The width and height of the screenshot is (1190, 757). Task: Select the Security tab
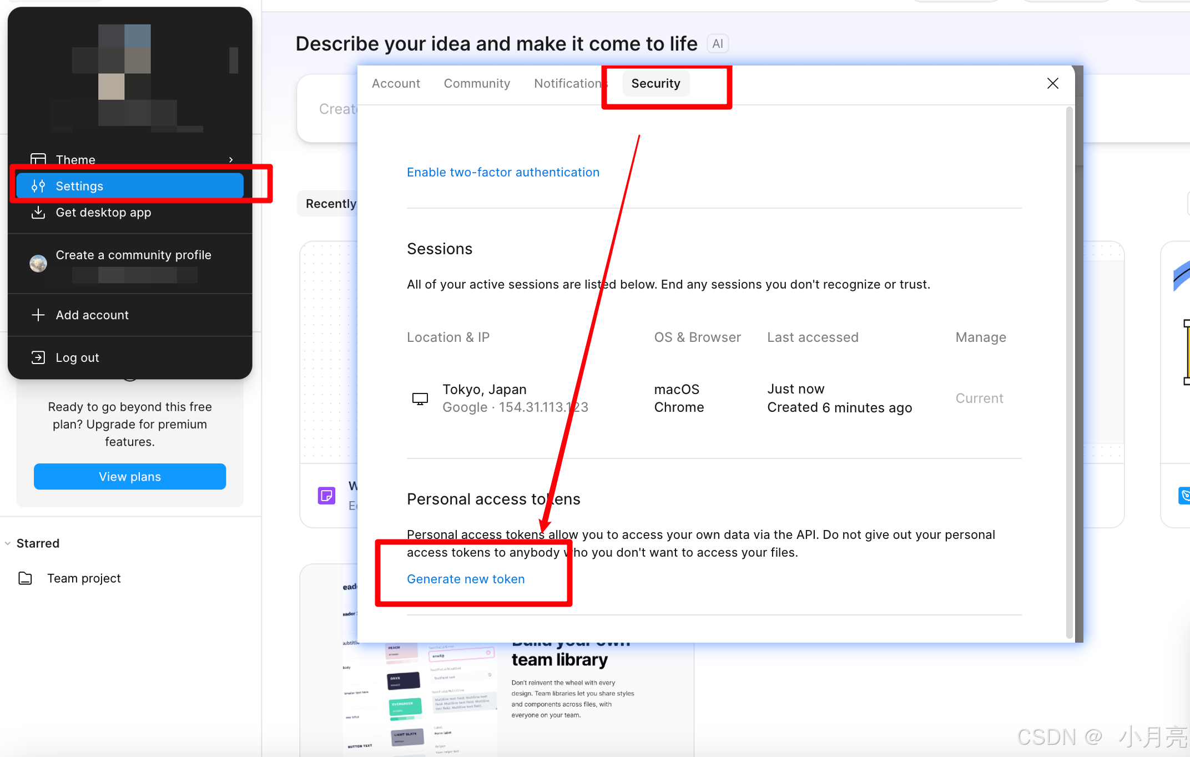pyautogui.click(x=655, y=83)
